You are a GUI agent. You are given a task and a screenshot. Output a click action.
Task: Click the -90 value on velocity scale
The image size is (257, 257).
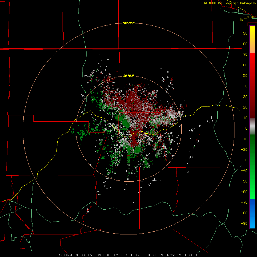tap(244, 224)
